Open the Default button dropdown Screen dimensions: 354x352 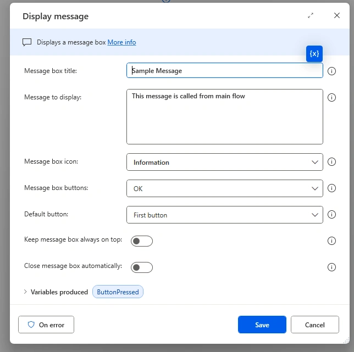225,215
